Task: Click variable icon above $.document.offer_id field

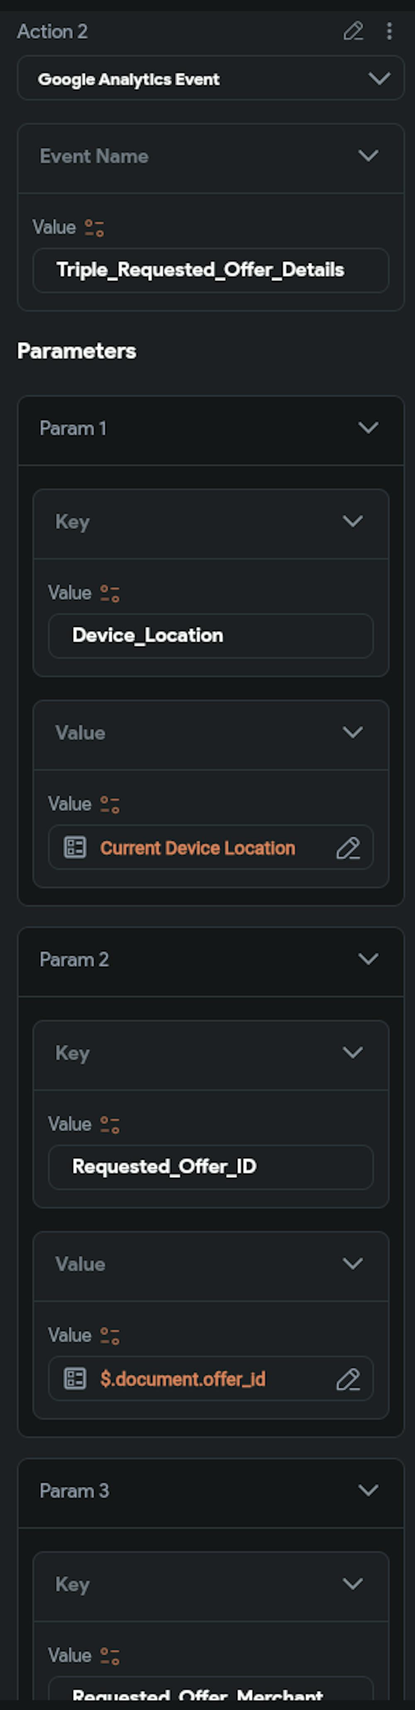Action: click(x=110, y=1336)
